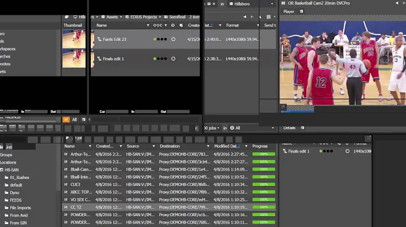Viewport: 406px width, 227px height.
Task: Switch to the Player tab
Action: coord(289,12)
